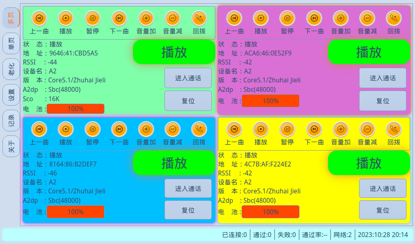Select address 4C7B:AF:F224E2 text
Image resolution: width=415 pixels, height=244 pixels.
tap(268, 164)
